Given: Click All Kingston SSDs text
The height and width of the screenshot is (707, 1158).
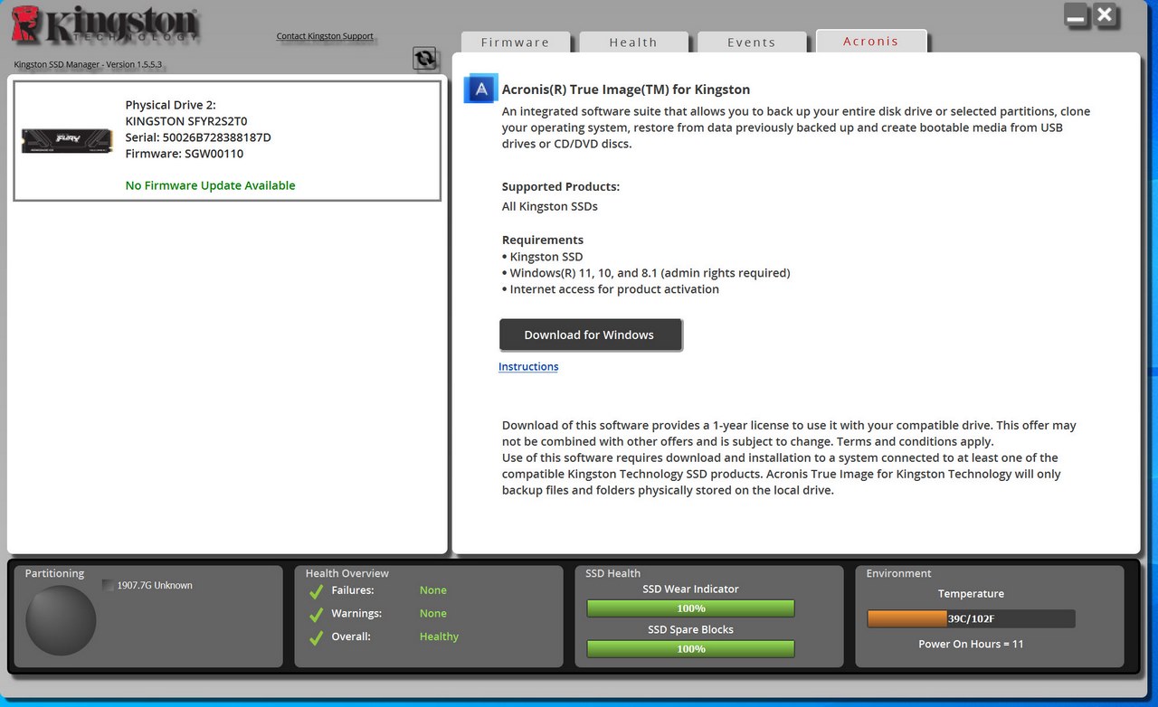Looking at the screenshot, I should 550,206.
